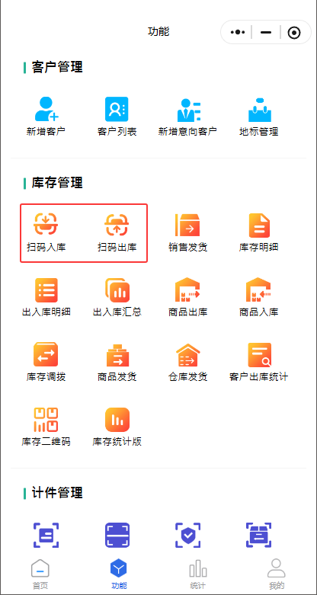Switch to the 我的 profile tab

coord(277,574)
